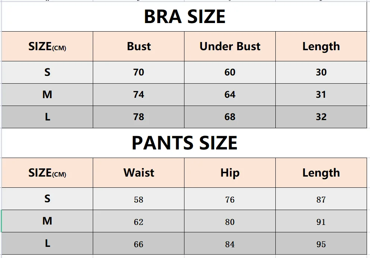Click the cell with bust value 70
This screenshot has height=258, width=370.
[x=139, y=72]
